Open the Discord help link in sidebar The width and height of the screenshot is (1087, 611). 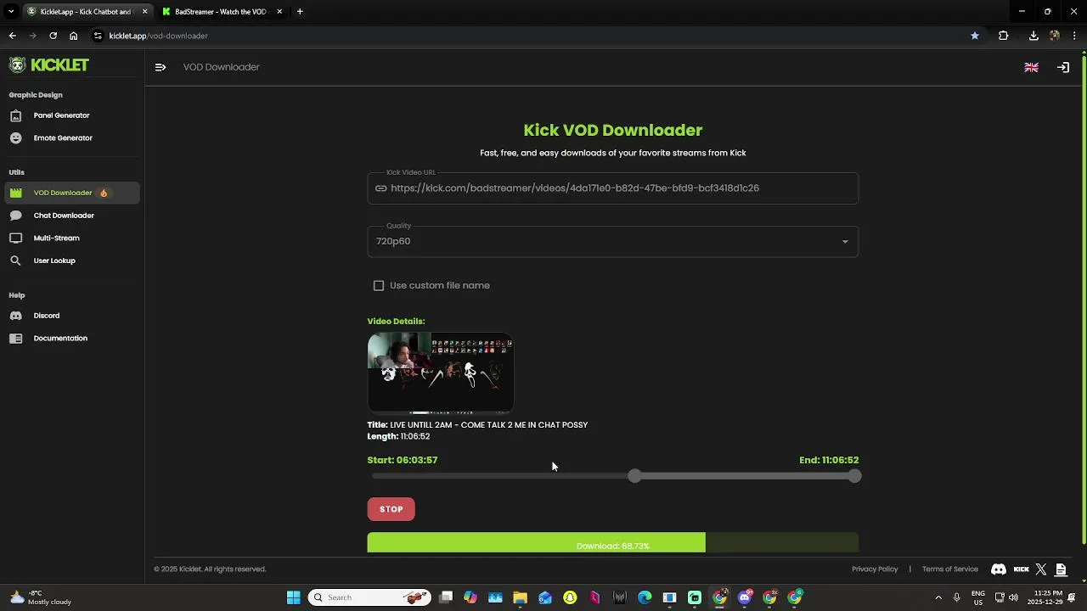point(71,316)
